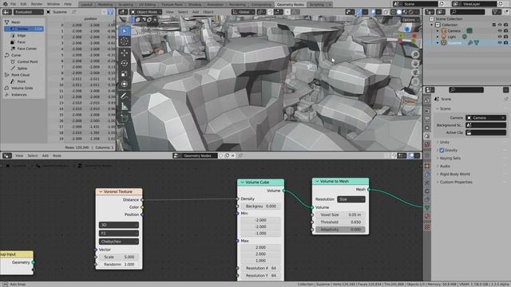511x287 pixels.
Task: Adjust the Voronoi Scale value field
Action: click(x=119, y=257)
